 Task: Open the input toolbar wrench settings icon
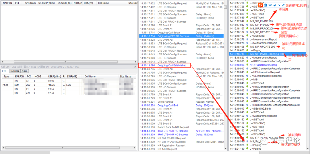click(x=283, y=5)
